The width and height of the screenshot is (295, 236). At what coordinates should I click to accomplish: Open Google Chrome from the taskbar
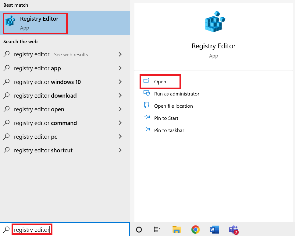click(x=195, y=230)
